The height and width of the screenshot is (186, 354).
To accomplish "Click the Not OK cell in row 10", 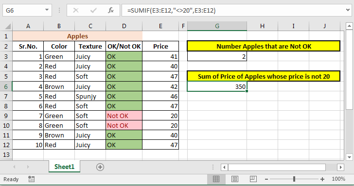I will [124, 125].
